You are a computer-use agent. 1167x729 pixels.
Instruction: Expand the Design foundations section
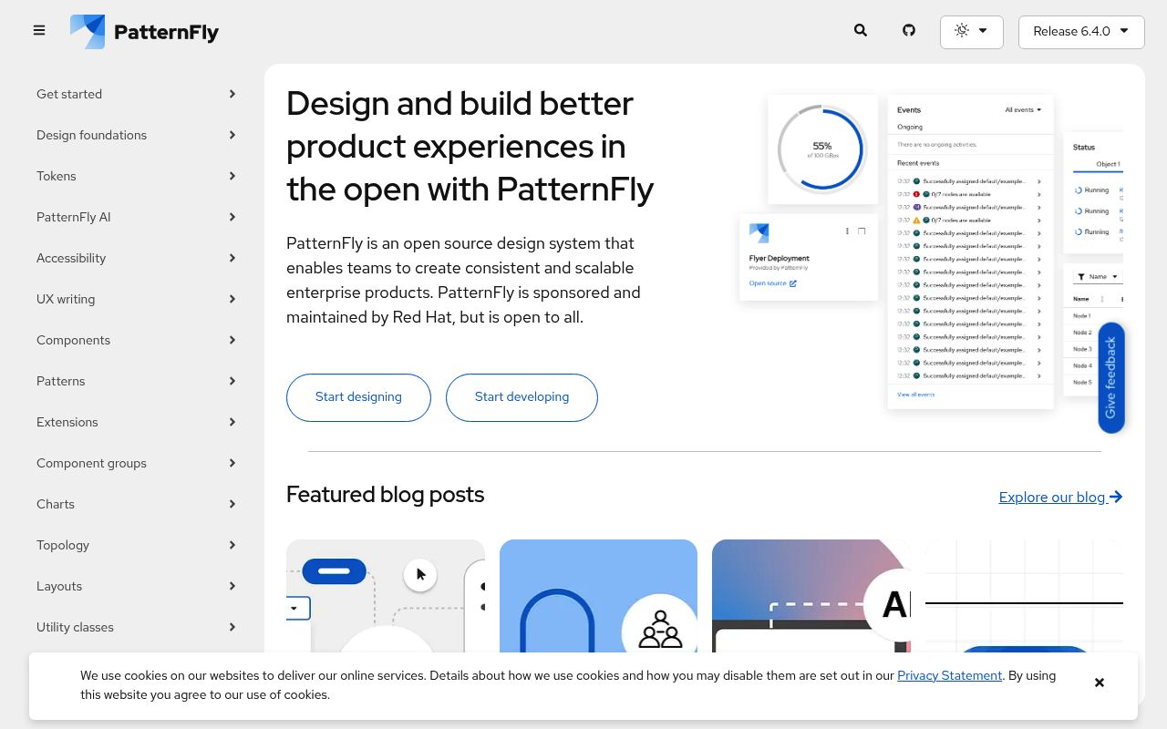click(x=134, y=135)
